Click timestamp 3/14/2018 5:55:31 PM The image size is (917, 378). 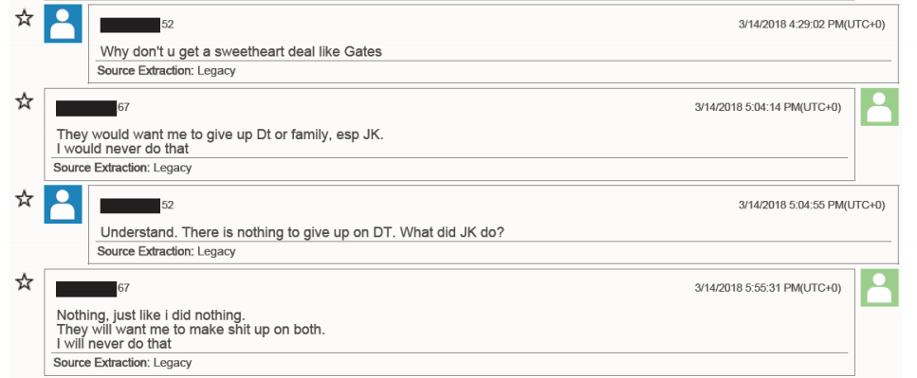[768, 288]
